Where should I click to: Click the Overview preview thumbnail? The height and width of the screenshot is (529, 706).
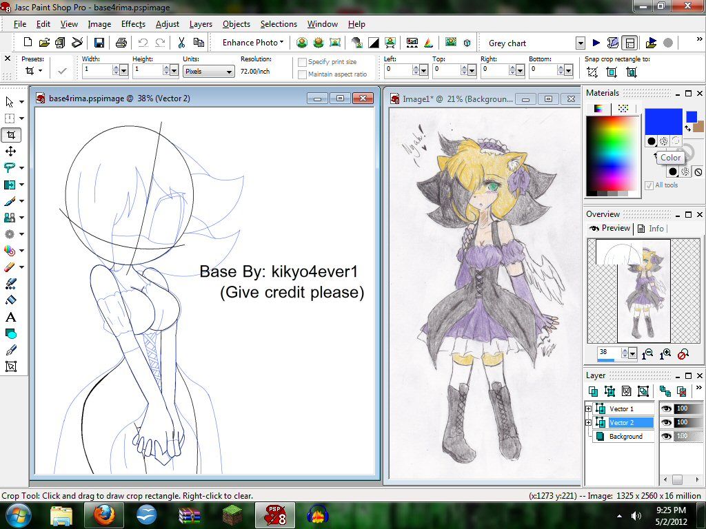643,291
